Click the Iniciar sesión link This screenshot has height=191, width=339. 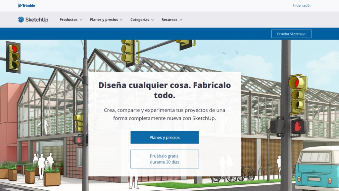point(302,6)
